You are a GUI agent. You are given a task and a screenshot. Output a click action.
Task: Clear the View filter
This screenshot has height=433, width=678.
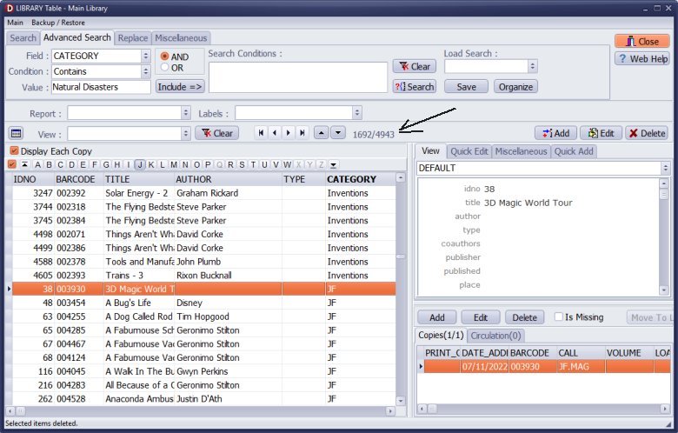(216, 133)
